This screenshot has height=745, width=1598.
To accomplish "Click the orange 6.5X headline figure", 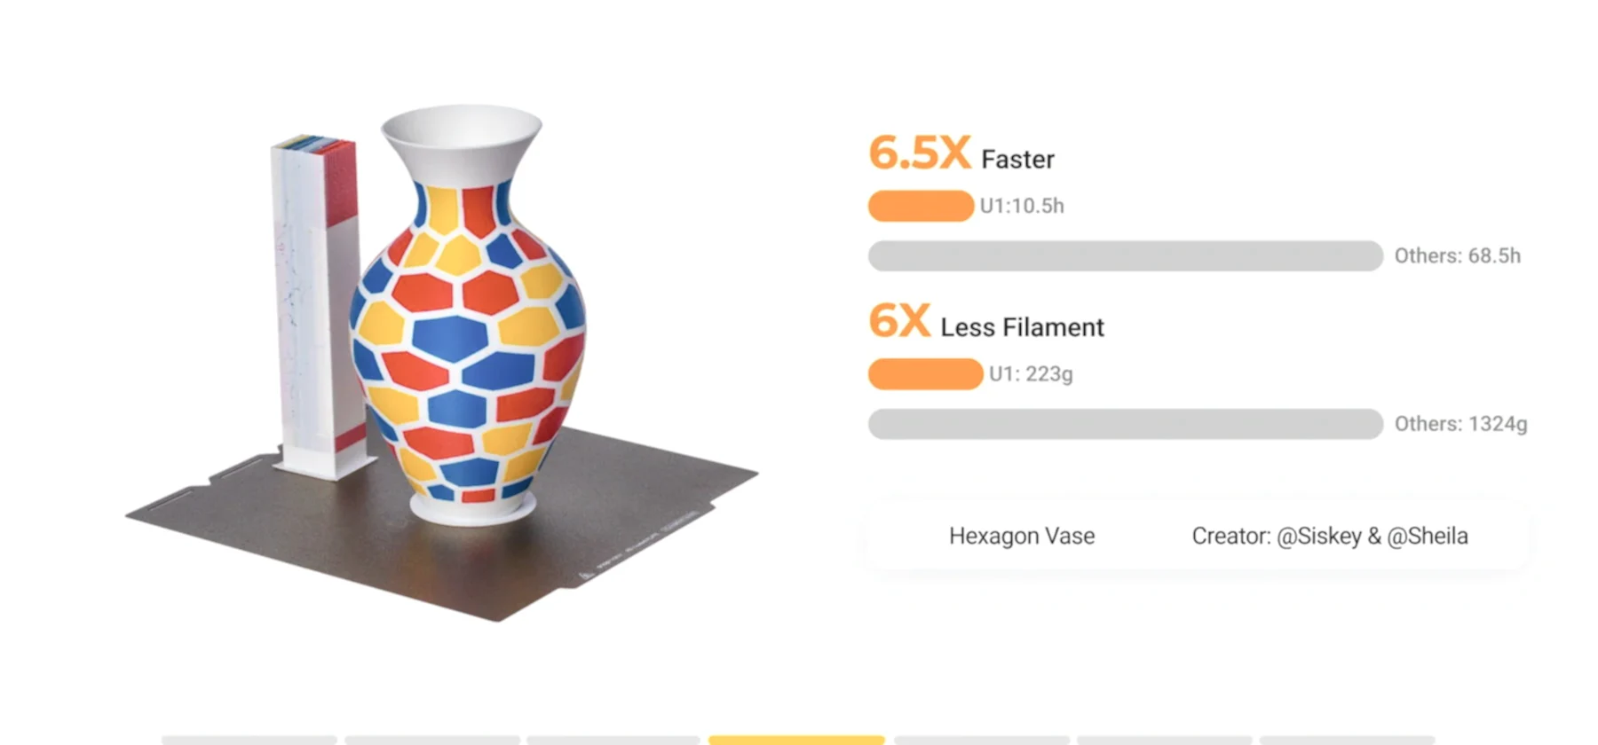I will 919,153.
